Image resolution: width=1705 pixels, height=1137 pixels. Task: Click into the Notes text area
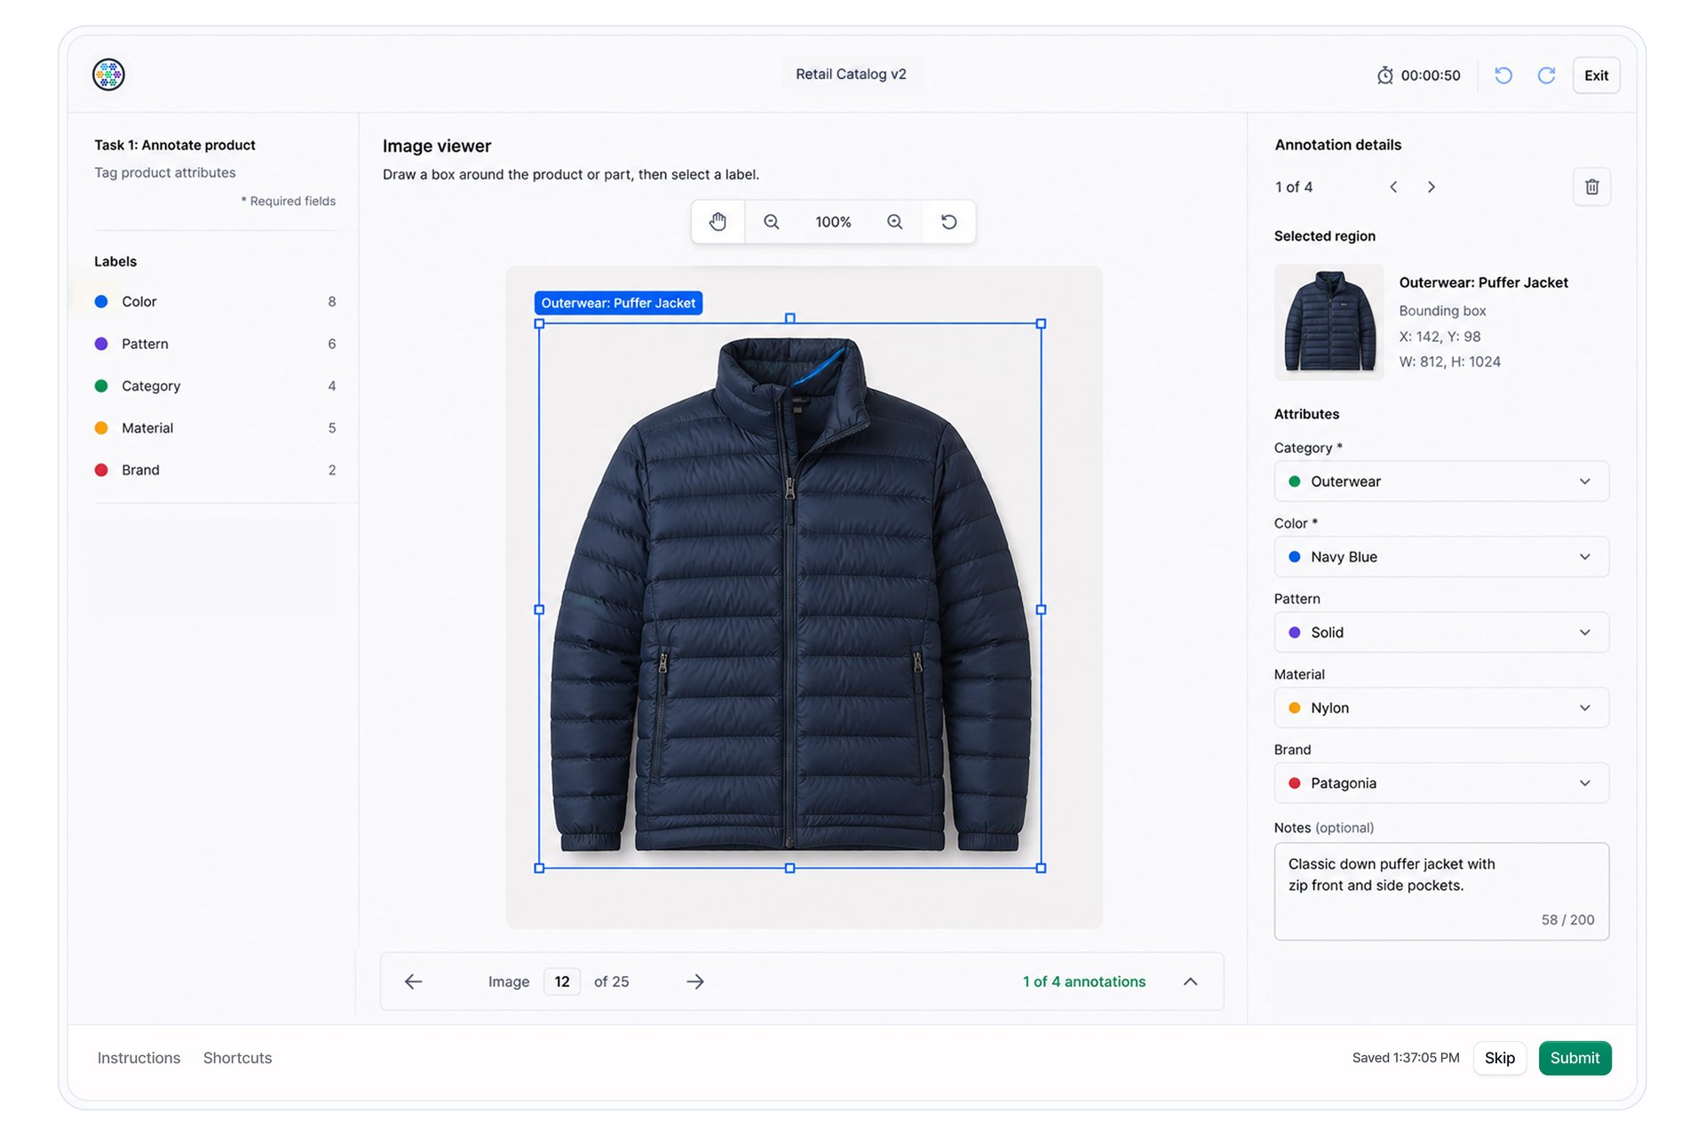[x=1441, y=891]
